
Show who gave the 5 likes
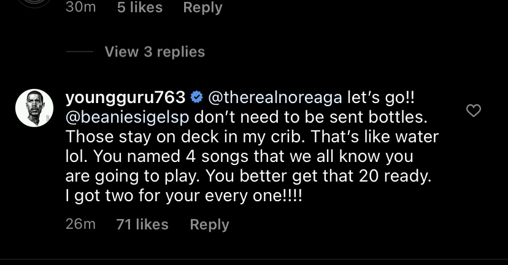pyautogui.click(x=140, y=7)
